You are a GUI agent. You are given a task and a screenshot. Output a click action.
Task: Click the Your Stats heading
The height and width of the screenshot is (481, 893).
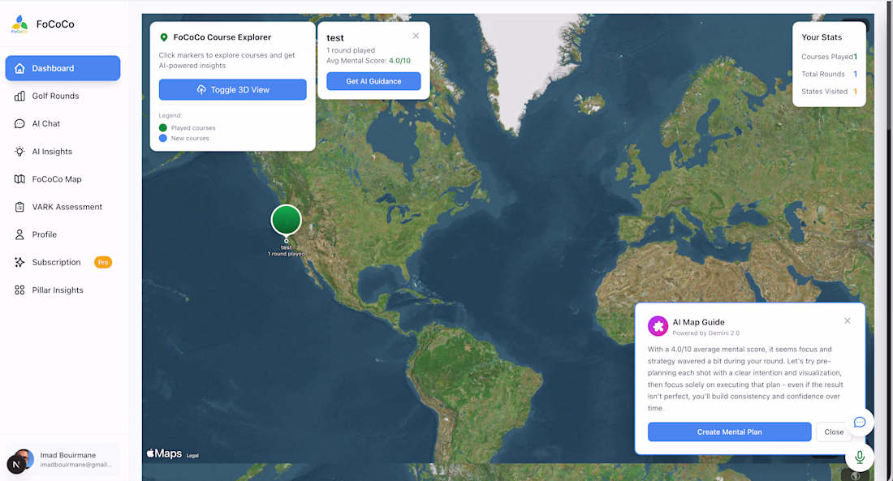[822, 37]
